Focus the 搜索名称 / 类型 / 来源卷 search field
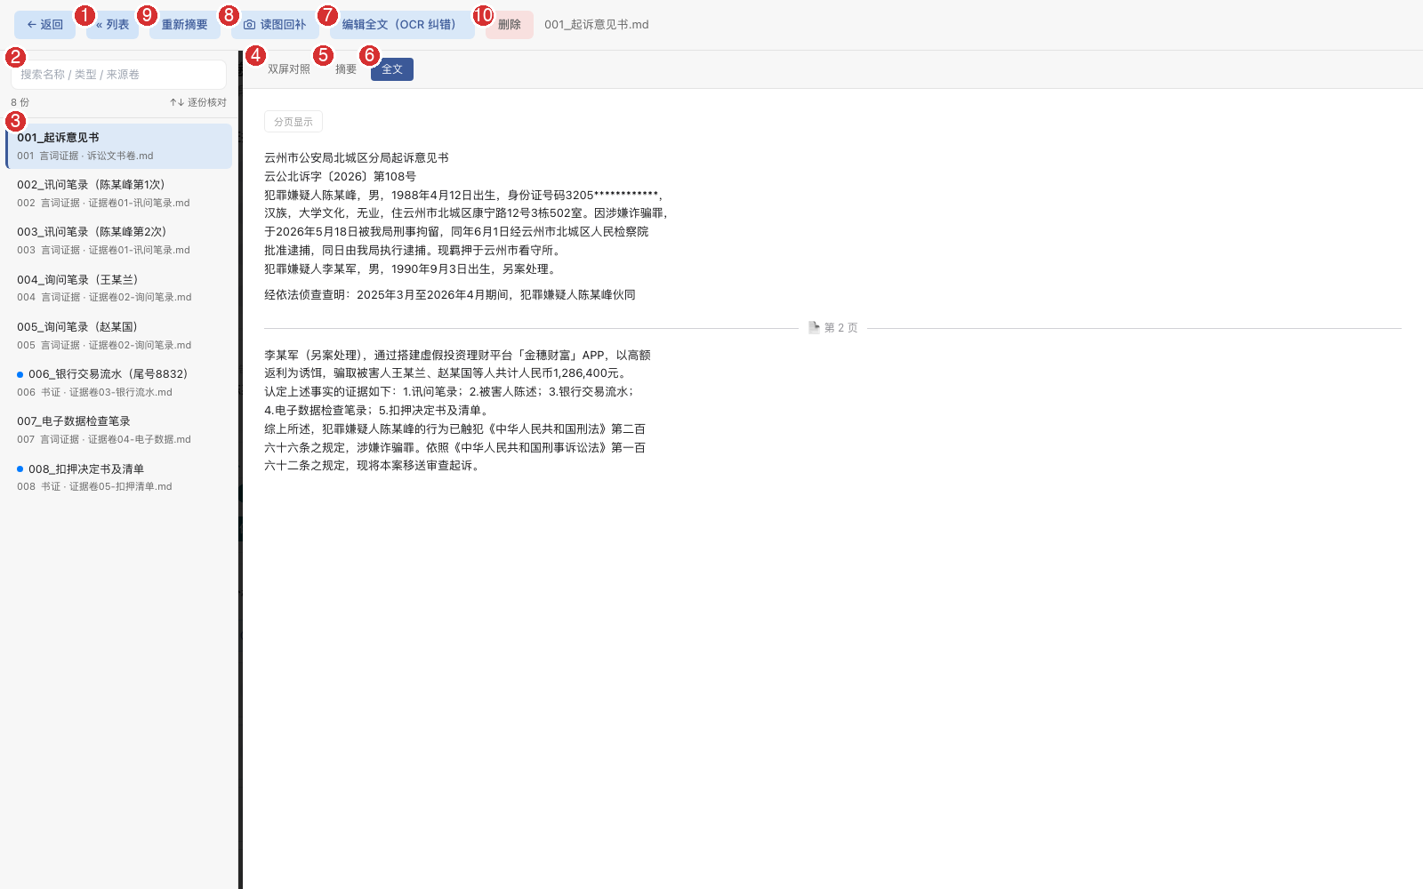Image resolution: width=1423 pixels, height=889 pixels. (x=118, y=75)
